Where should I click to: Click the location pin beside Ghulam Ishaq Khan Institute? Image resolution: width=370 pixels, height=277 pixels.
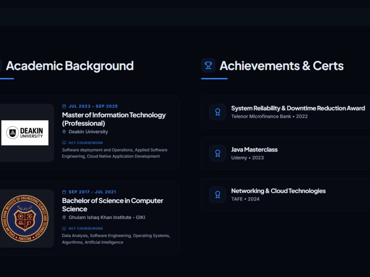coord(64,218)
